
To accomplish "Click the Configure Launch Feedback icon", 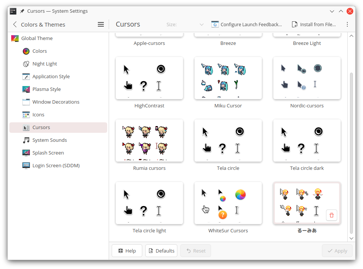I will pyautogui.click(x=215, y=24).
